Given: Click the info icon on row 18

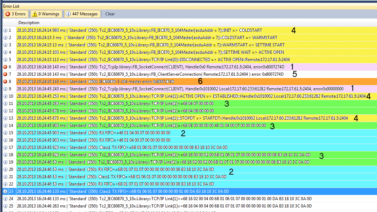Looking at the screenshot, I should click(x=5, y=155).
